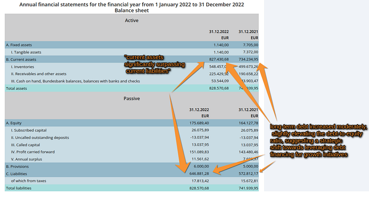Click taxes value 17.813,42

point(200,181)
